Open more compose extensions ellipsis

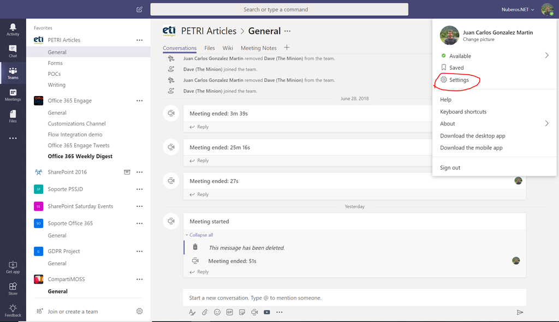(279, 312)
